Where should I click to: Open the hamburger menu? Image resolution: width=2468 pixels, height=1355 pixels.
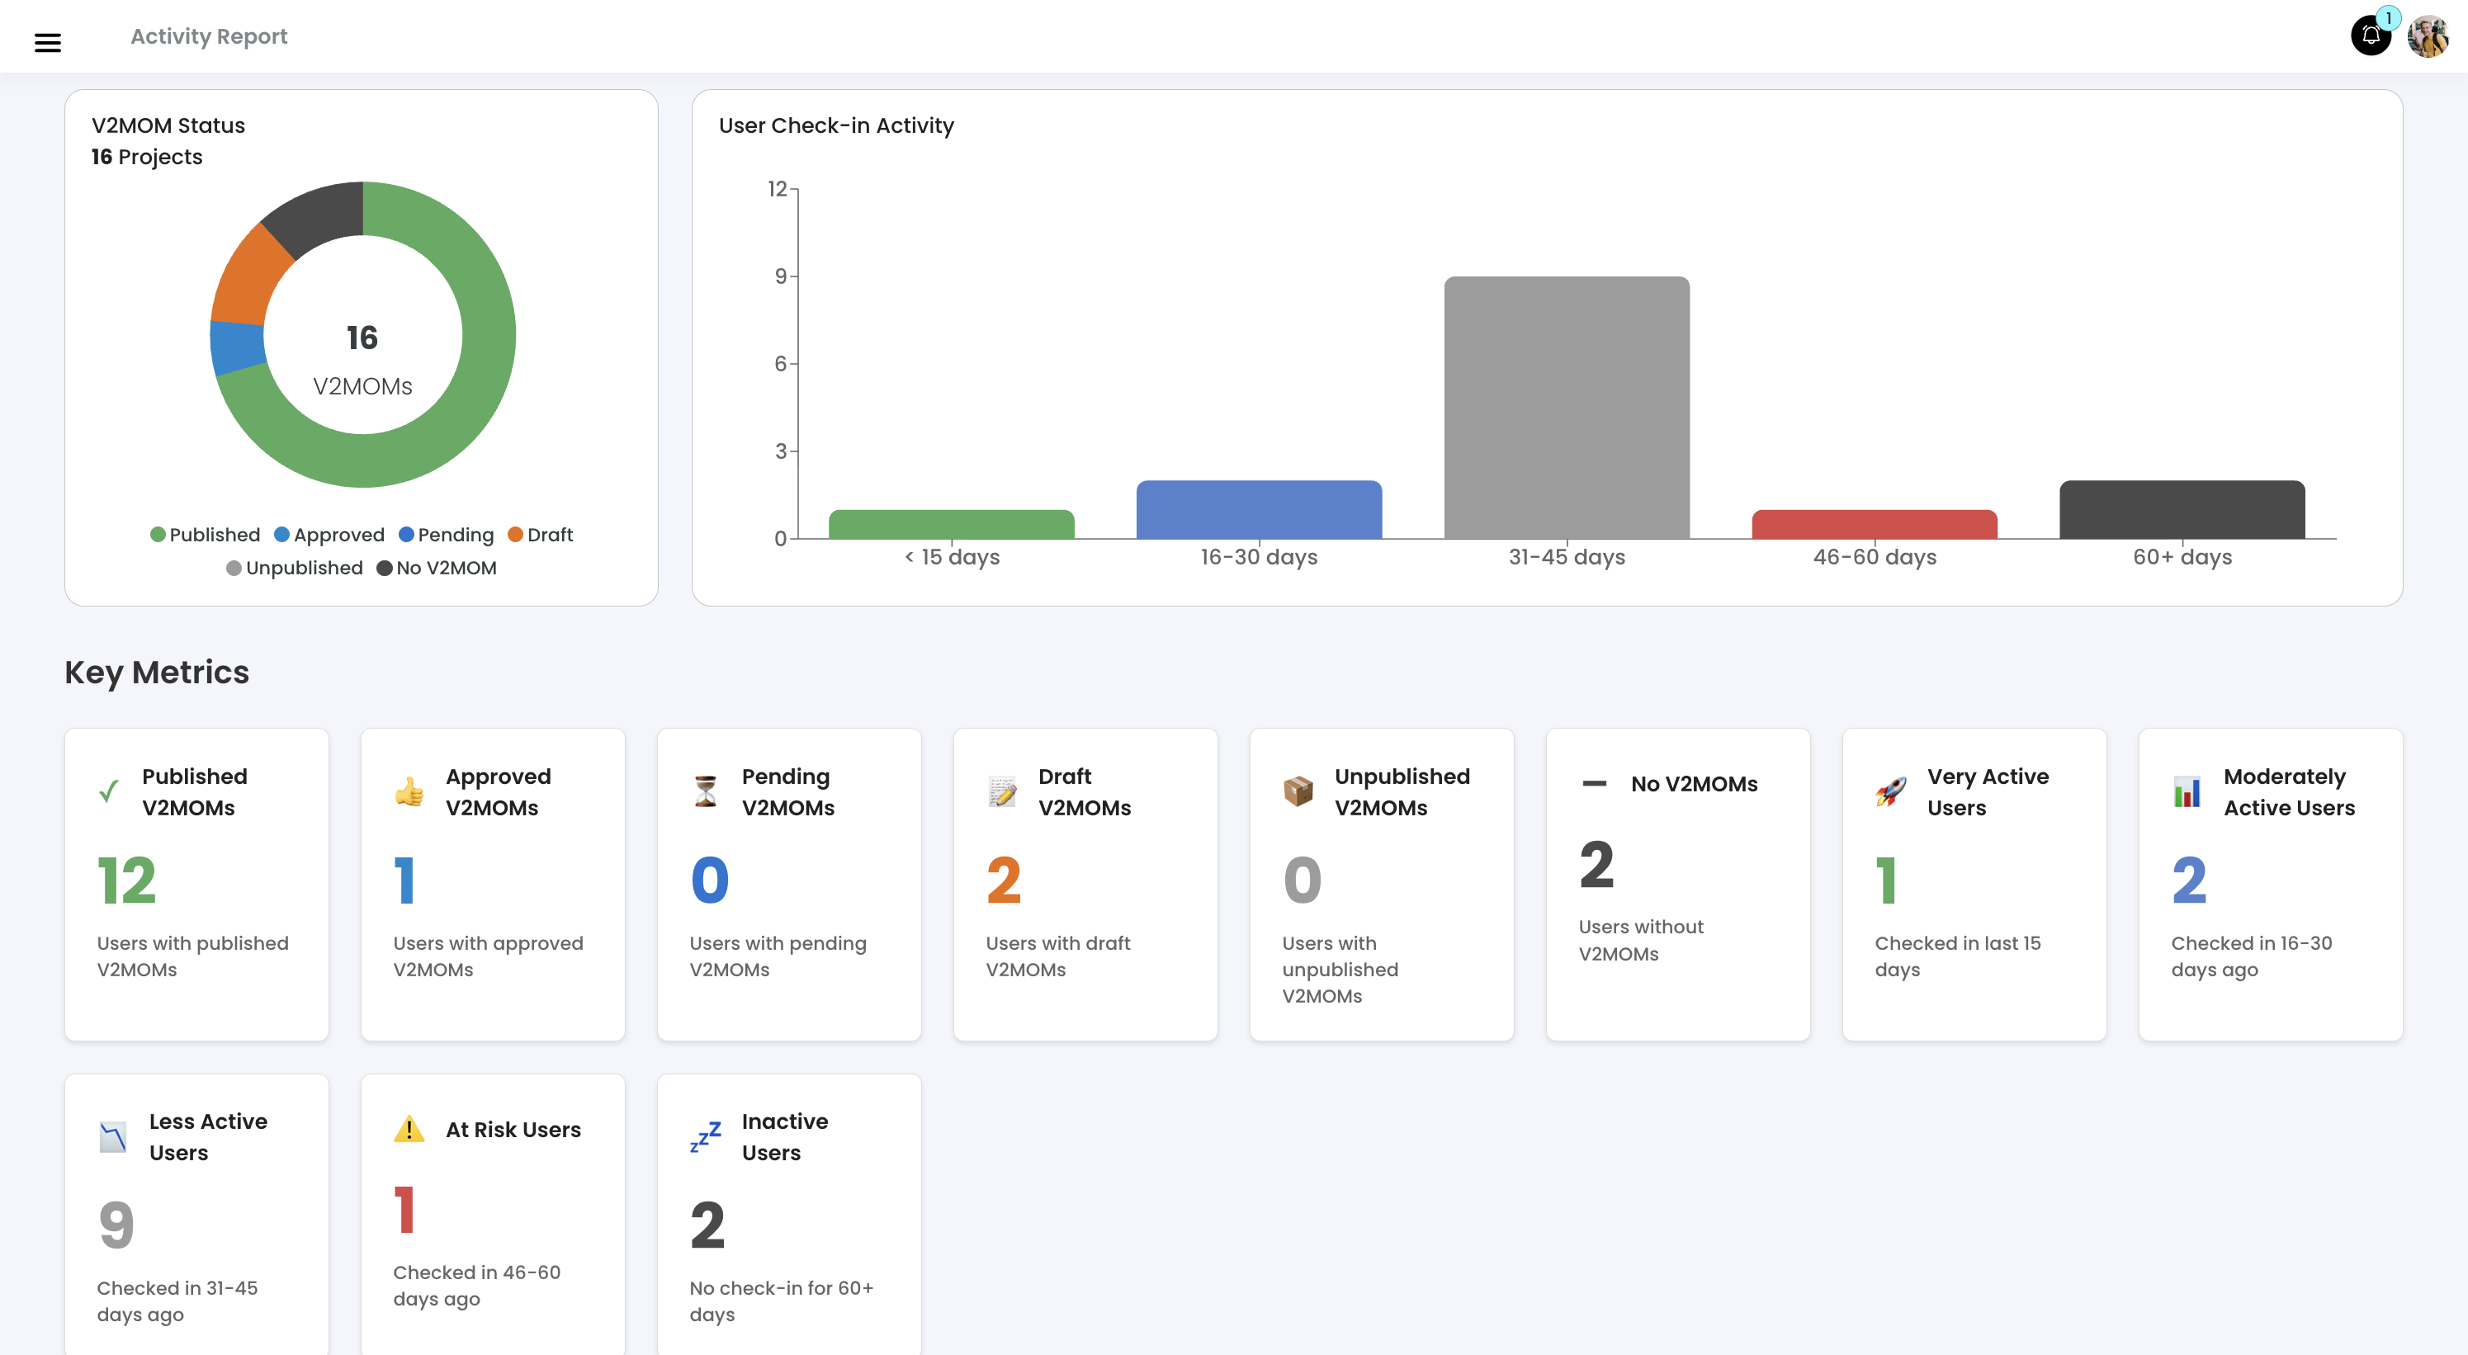coord(47,41)
